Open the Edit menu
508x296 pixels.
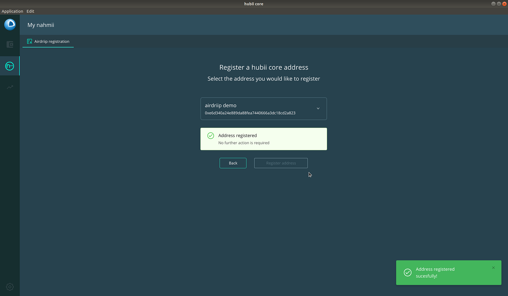pyautogui.click(x=30, y=11)
